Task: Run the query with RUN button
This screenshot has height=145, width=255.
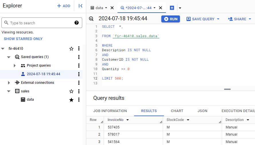Action: click(x=170, y=19)
